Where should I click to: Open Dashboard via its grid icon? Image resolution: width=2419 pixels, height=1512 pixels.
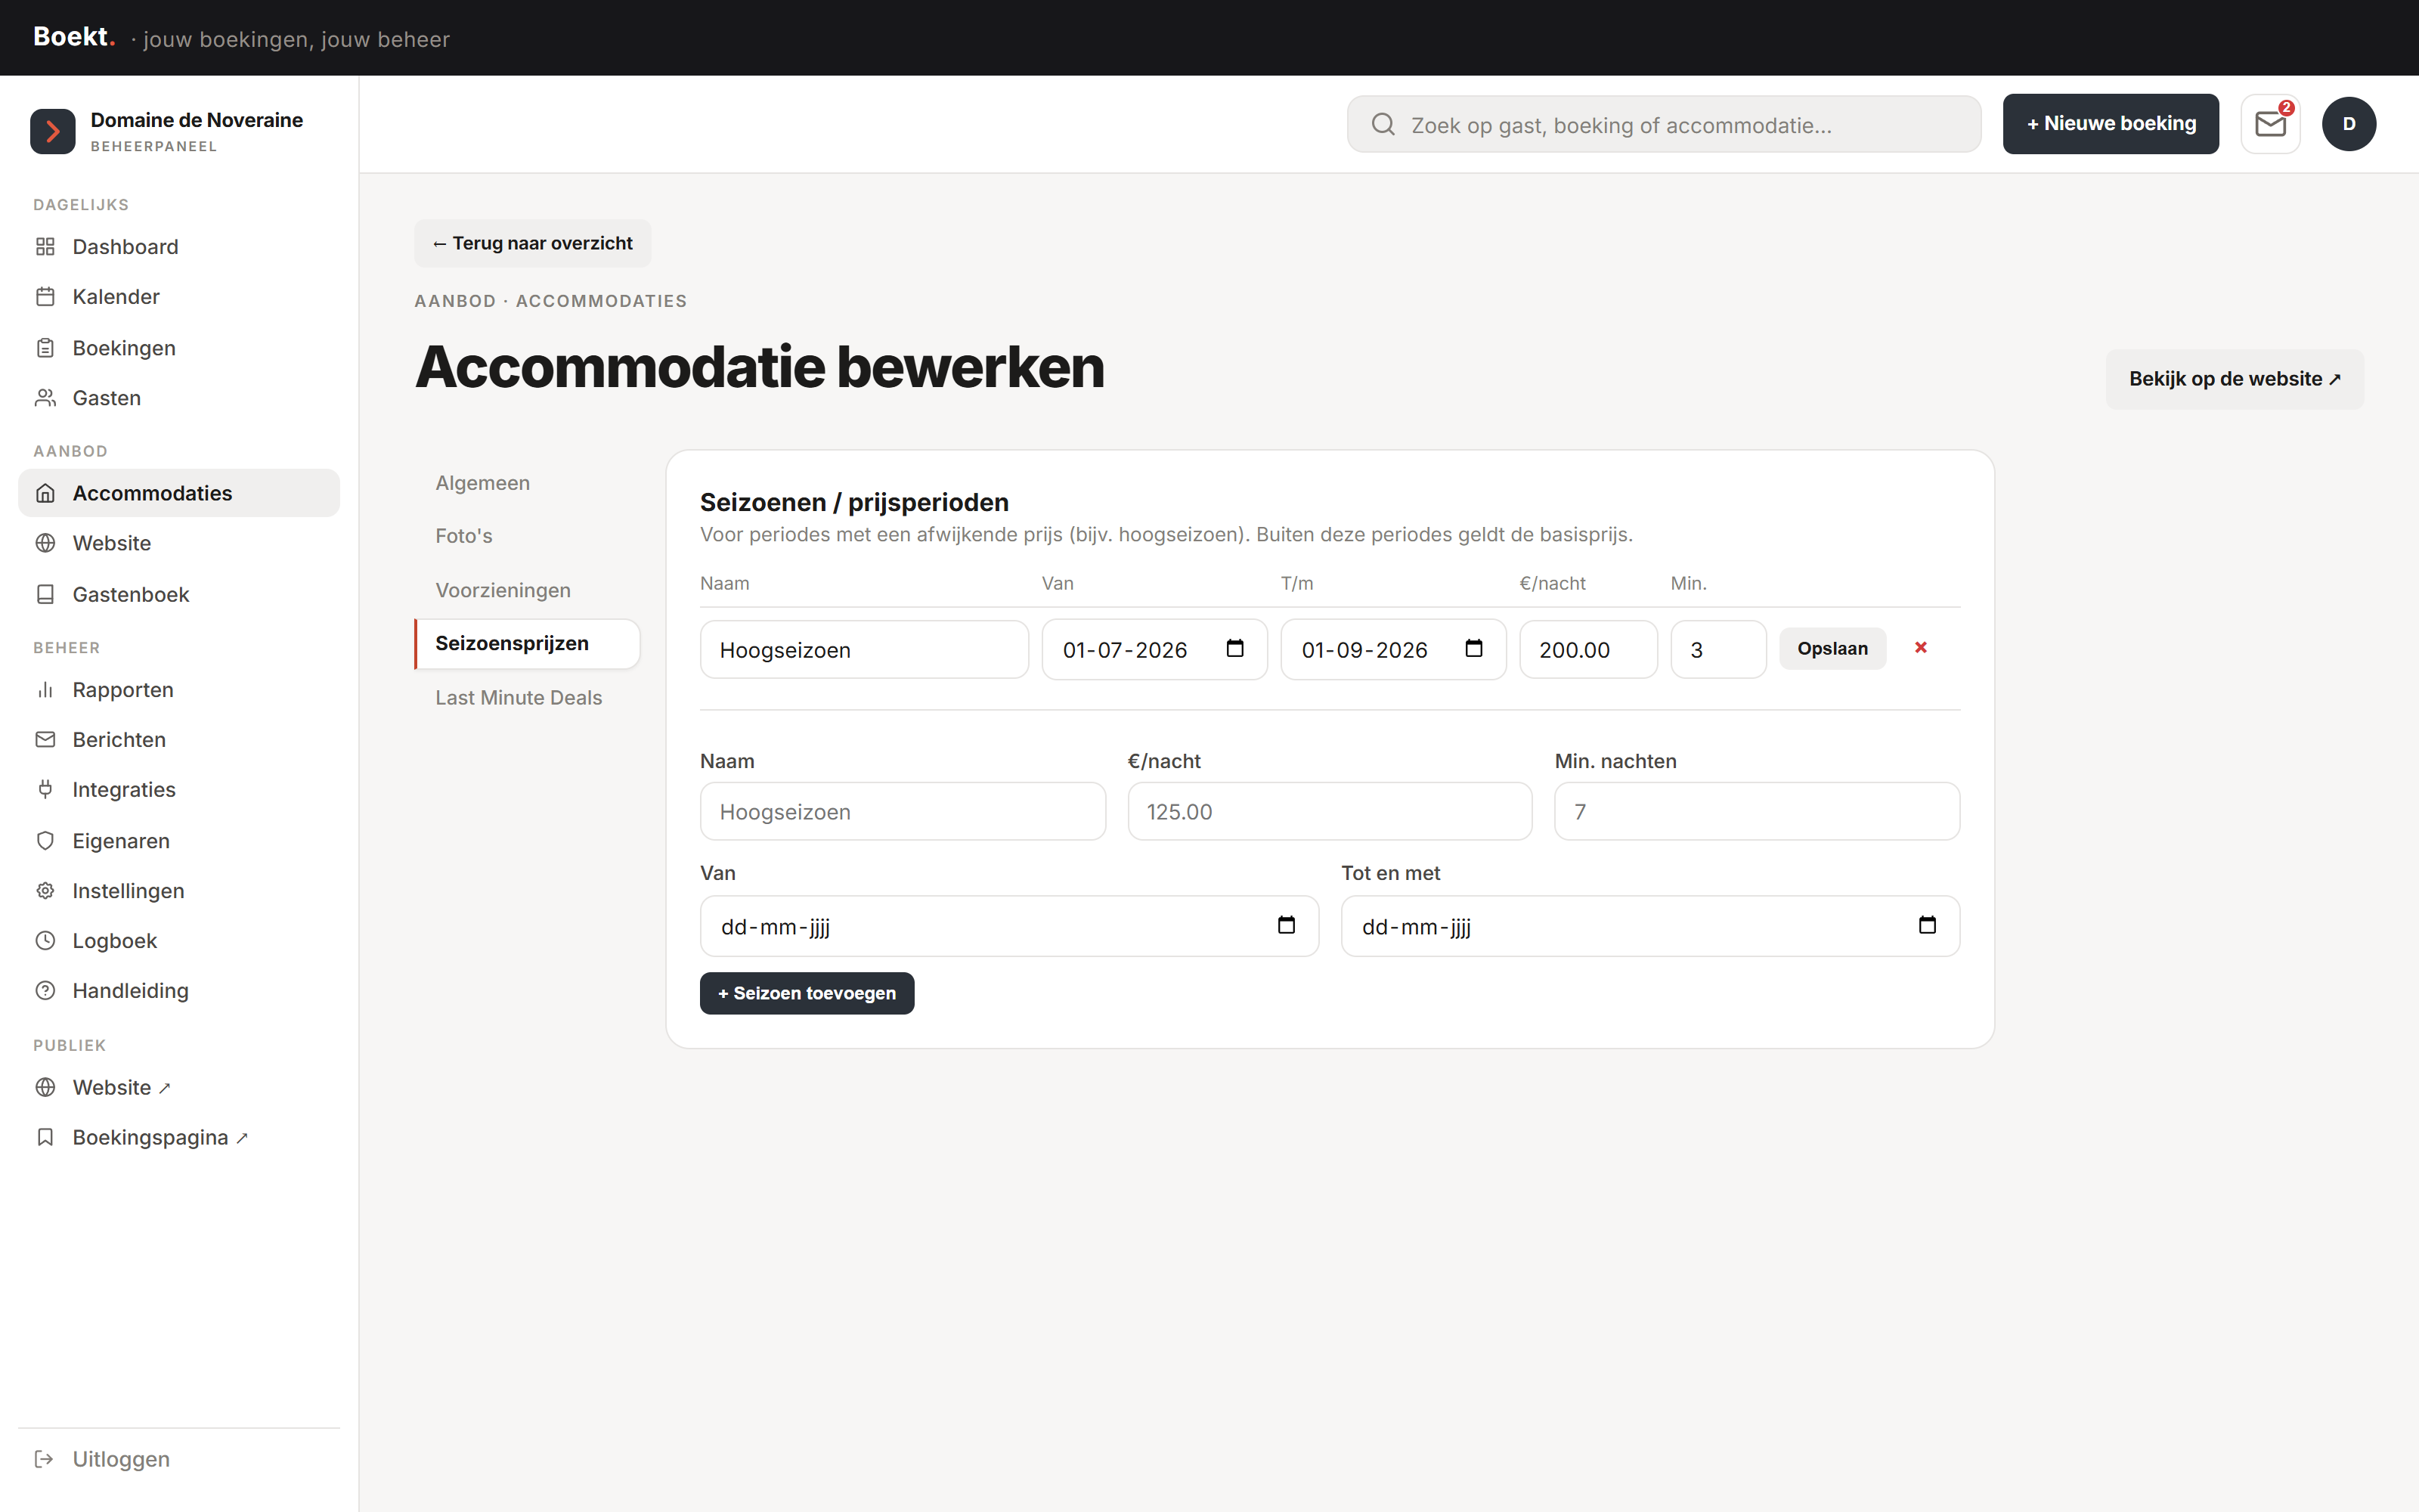pyautogui.click(x=45, y=246)
